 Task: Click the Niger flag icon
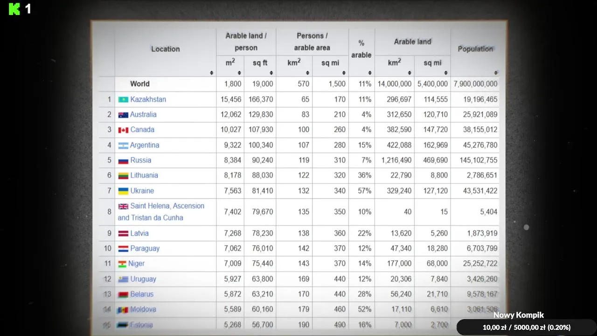tap(122, 264)
